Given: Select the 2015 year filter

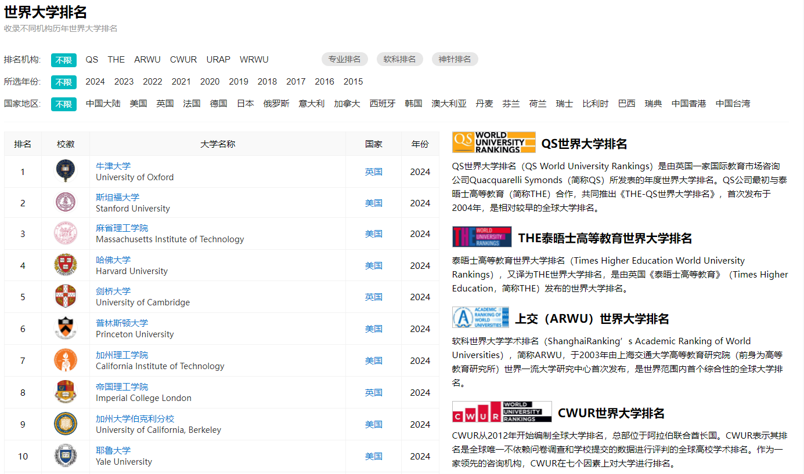Looking at the screenshot, I should [x=354, y=82].
